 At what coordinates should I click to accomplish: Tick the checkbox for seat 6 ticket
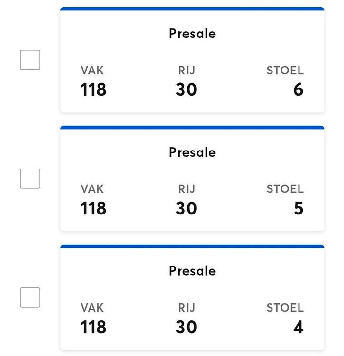pos(30,60)
